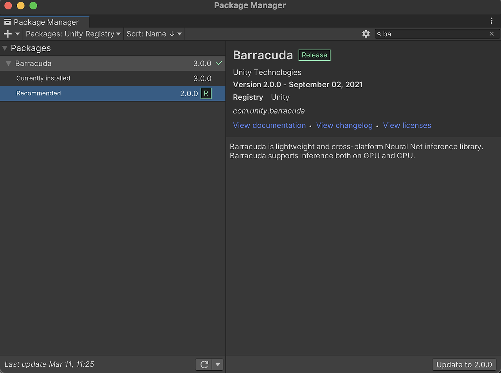Collapse the Packages section triangle
501x373 pixels.
click(5, 48)
